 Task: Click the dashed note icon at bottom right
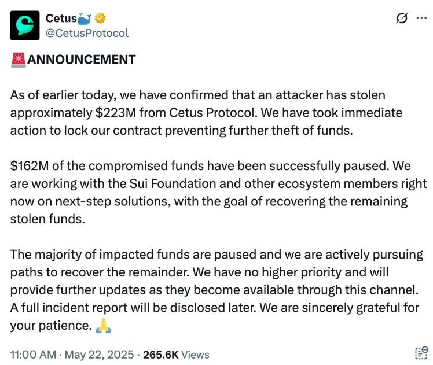click(421, 354)
